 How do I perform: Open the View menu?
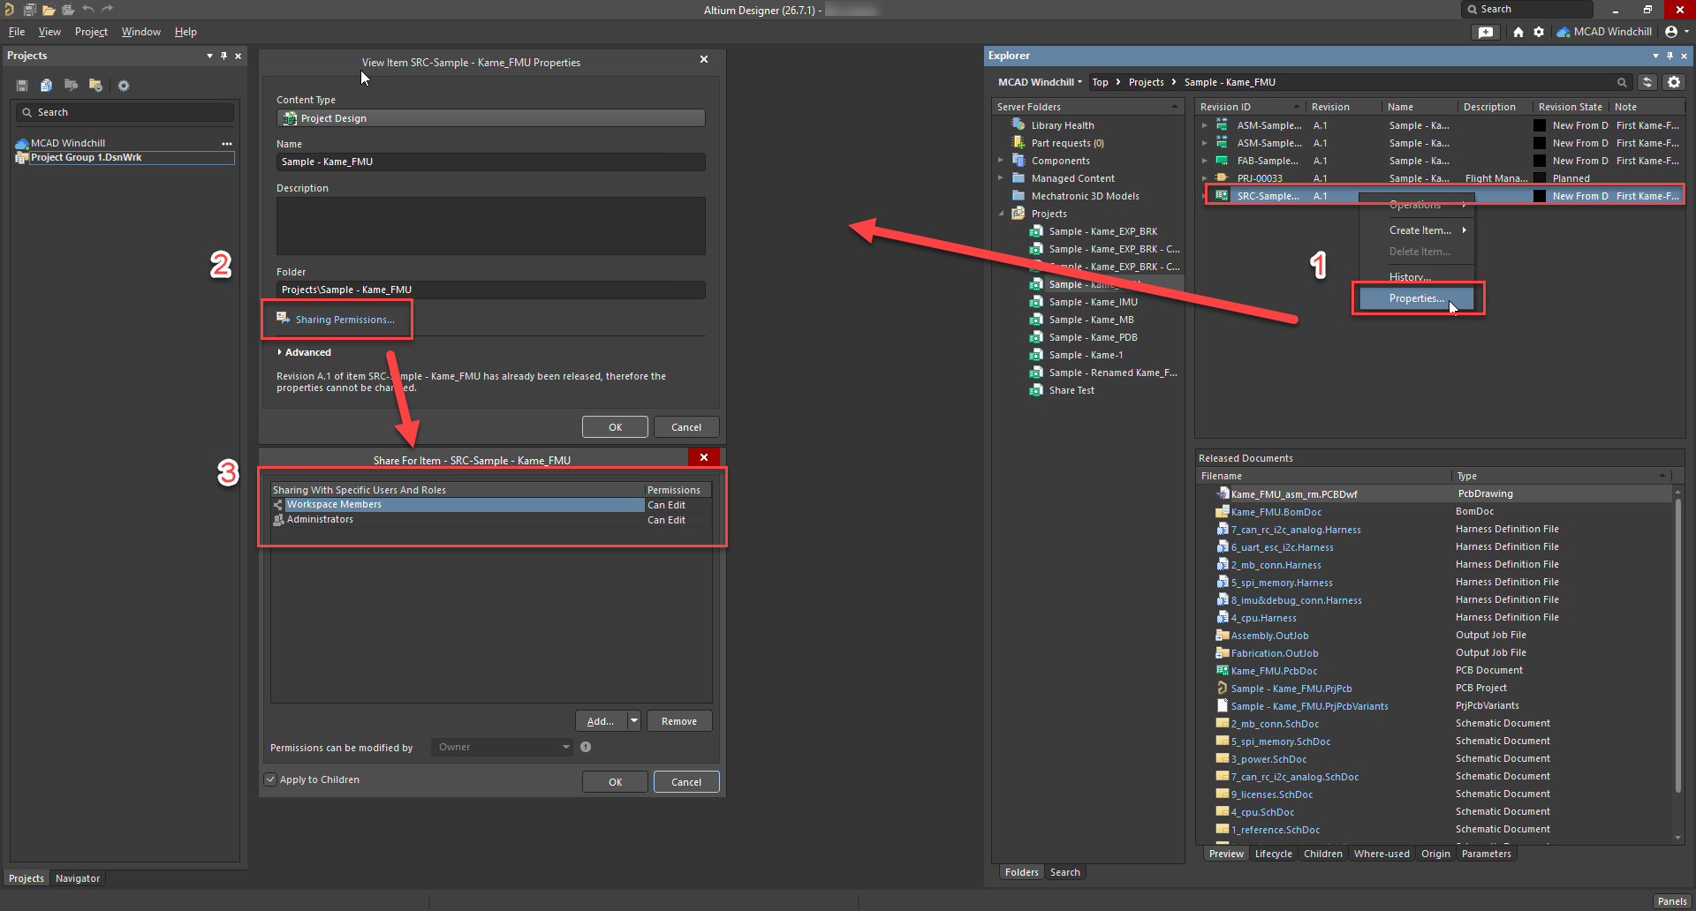(49, 32)
